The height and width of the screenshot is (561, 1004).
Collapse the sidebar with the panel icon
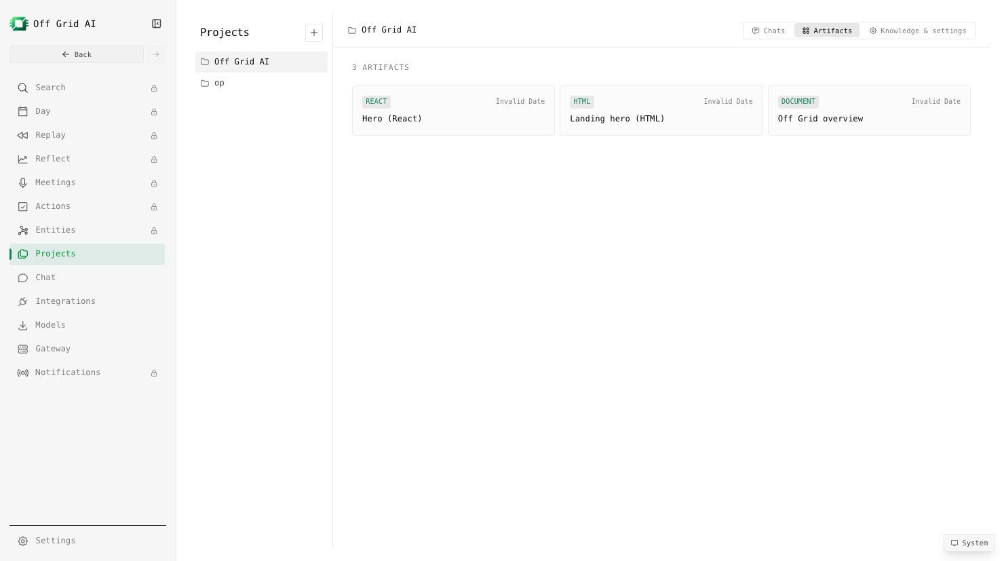[x=157, y=24]
